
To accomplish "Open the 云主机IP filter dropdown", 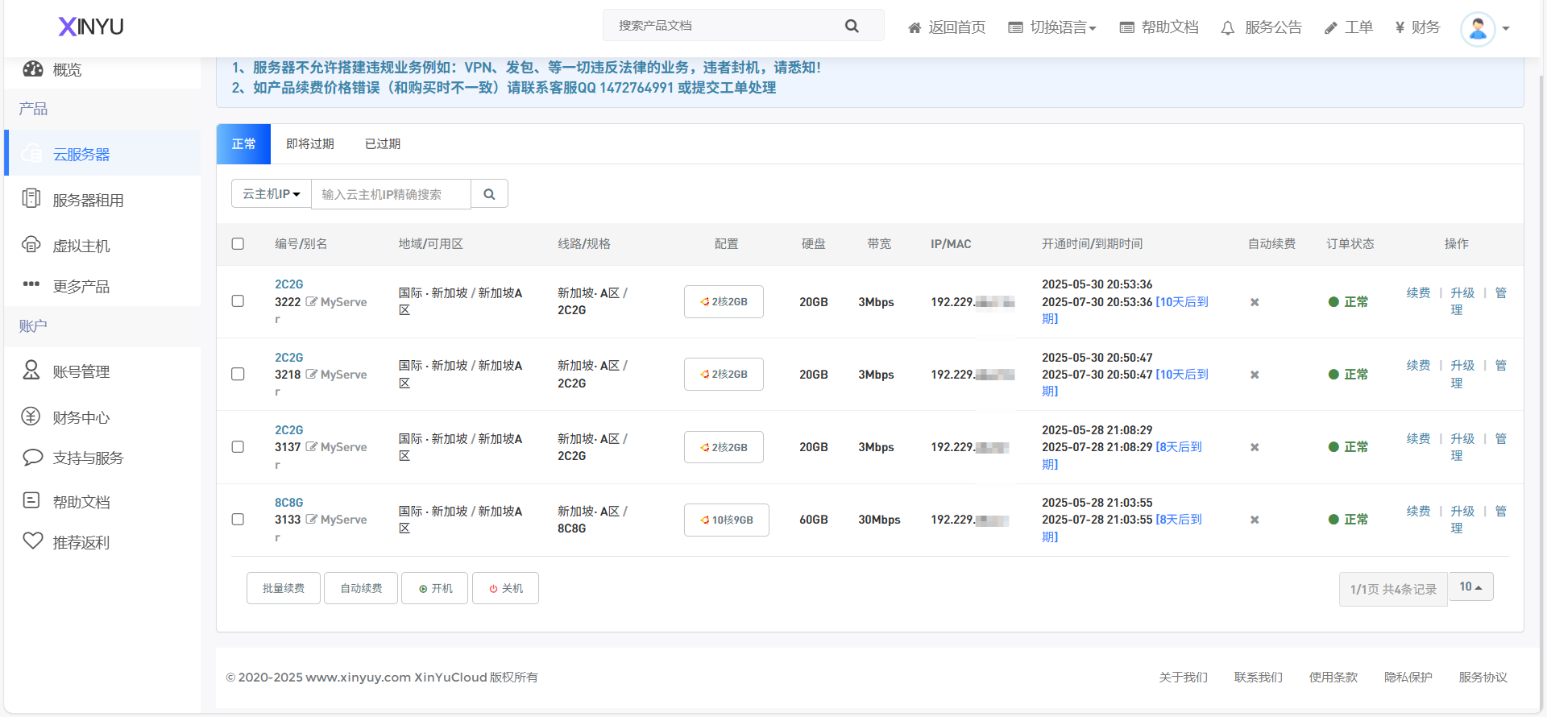I will (272, 194).
